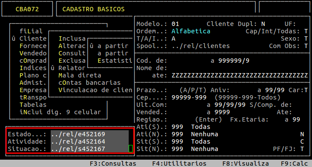Click the Spool ../rel/clientes field
The width and height of the screenshot is (312, 167).
(201, 46)
